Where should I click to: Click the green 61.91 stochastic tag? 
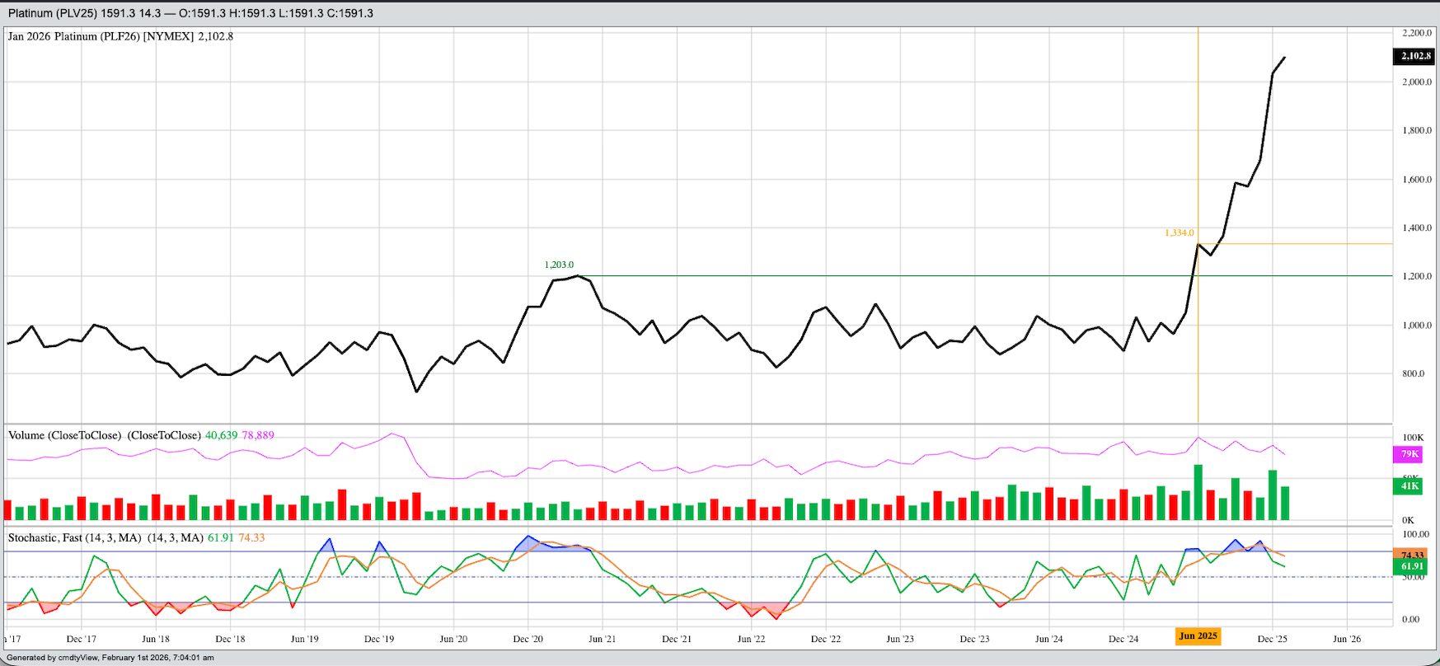[x=1411, y=566]
